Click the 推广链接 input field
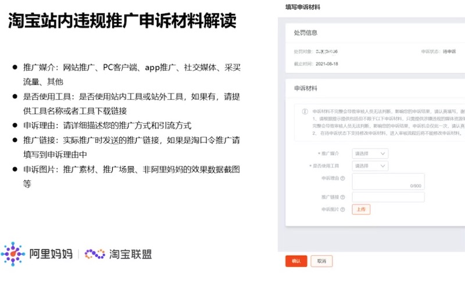The image size is (465, 283). coord(388,197)
